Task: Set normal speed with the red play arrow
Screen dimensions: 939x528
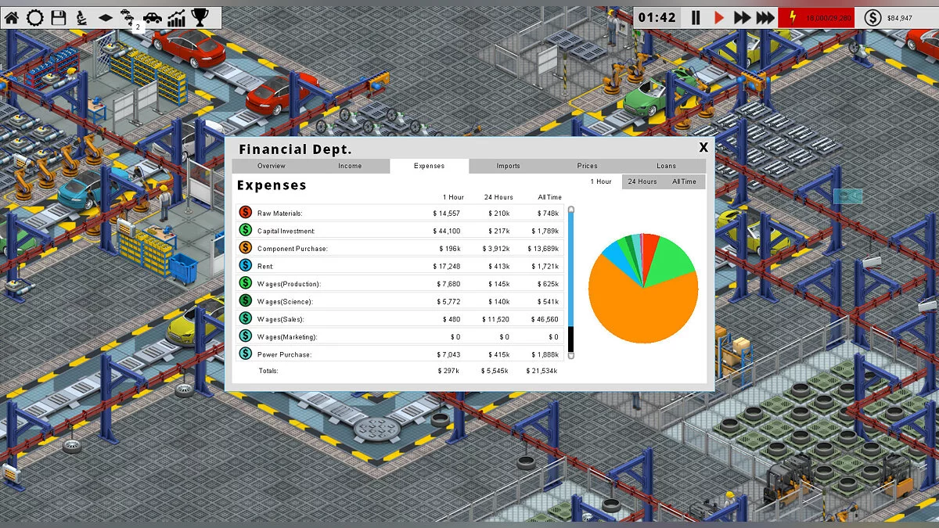Action: (x=719, y=18)
